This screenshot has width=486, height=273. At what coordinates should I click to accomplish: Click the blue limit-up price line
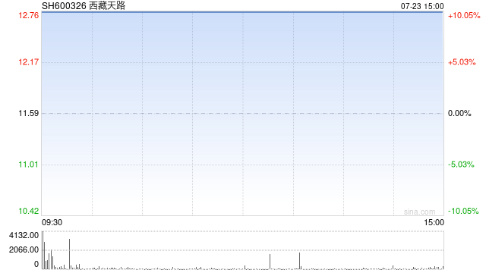242,12
